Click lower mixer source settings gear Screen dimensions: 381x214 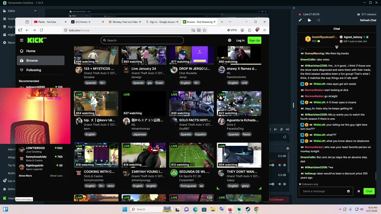(x=285, y=184)
